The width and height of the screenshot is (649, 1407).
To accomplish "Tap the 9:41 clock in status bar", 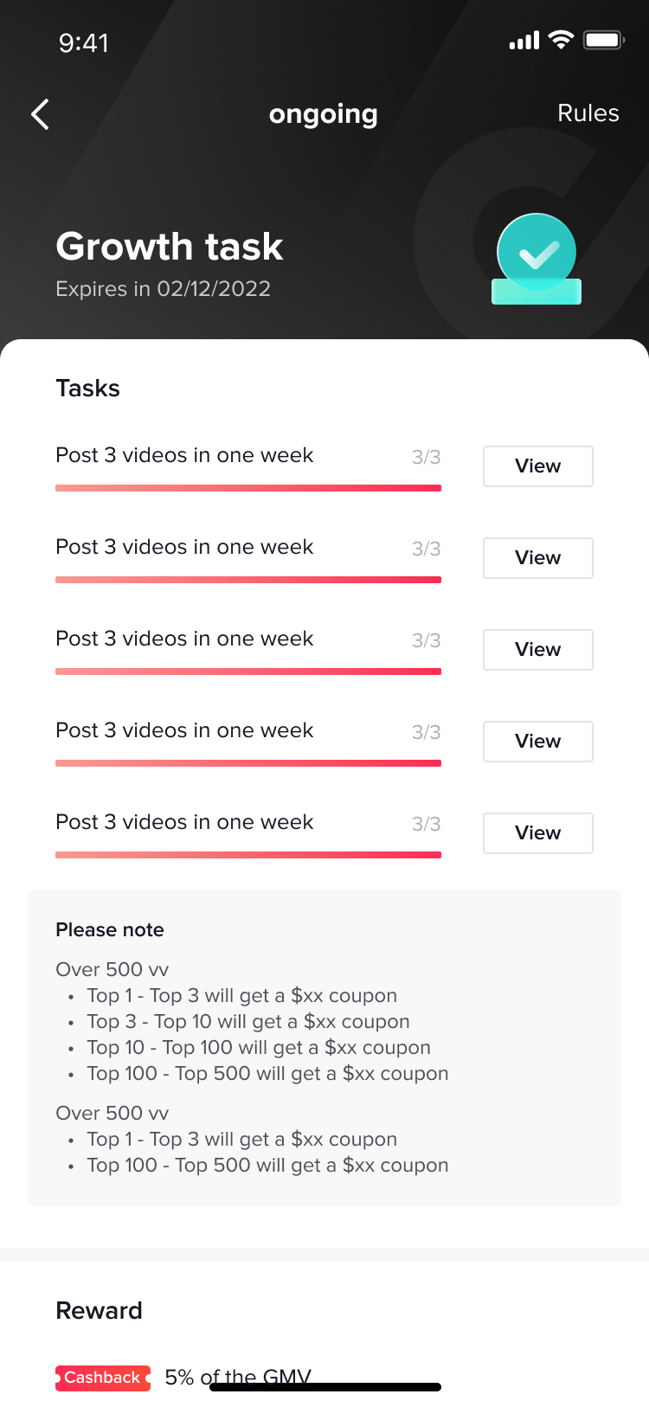I will click(x=84, y=42).
